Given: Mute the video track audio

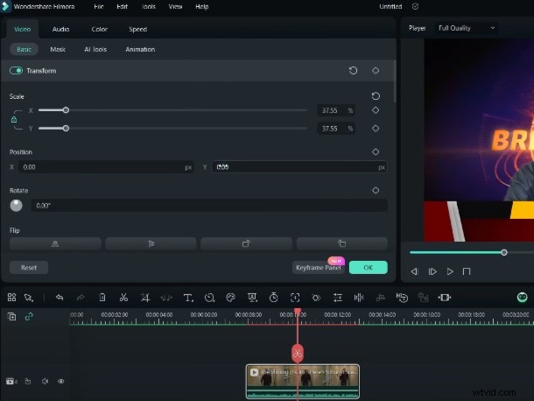Looking at the screenshot, I should click(44, 382).
